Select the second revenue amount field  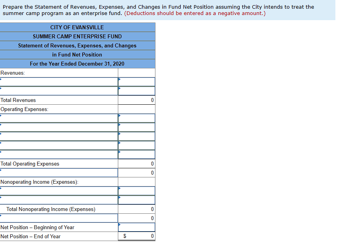click(136, 91)
